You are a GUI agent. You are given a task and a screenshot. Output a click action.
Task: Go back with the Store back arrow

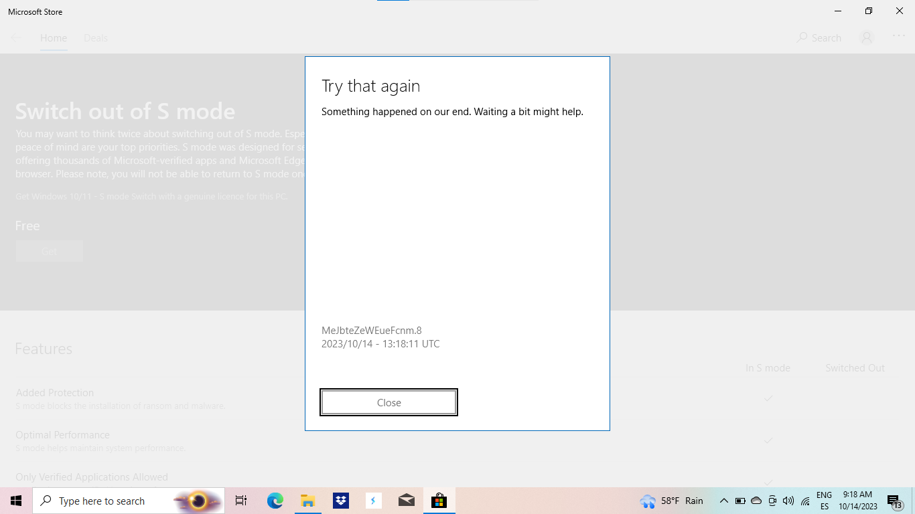point(16,38)
